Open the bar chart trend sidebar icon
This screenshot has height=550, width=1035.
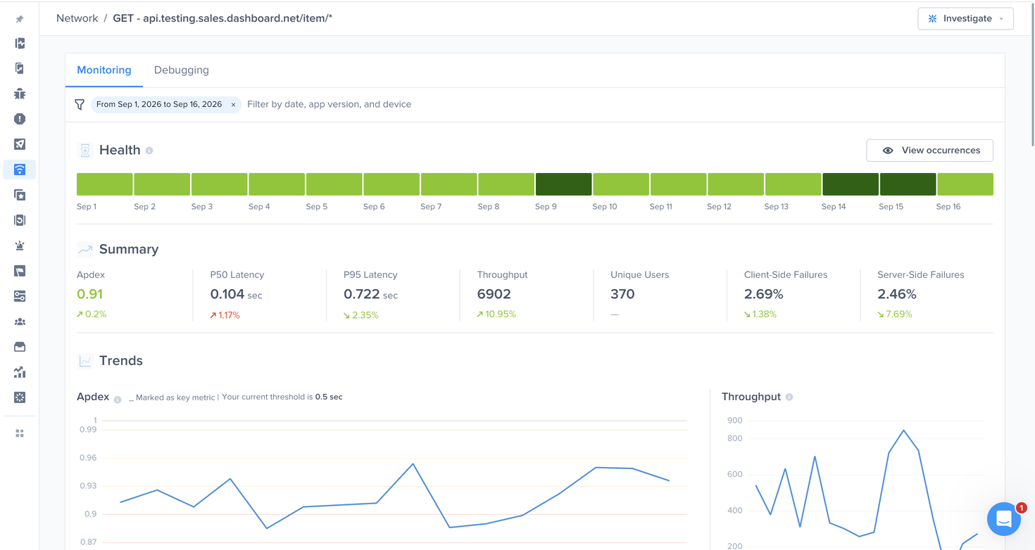coord(20,372)
